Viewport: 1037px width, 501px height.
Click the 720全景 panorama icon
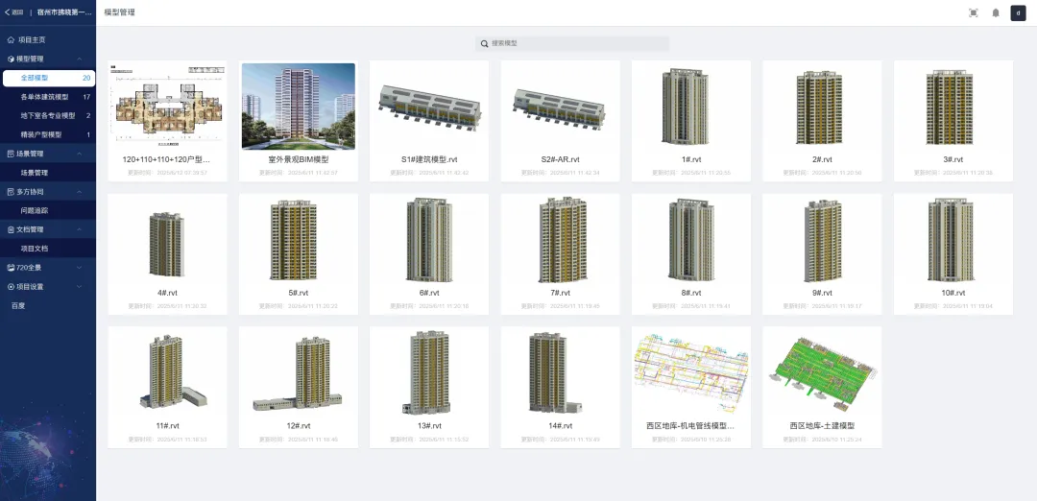tap(11, 268)
